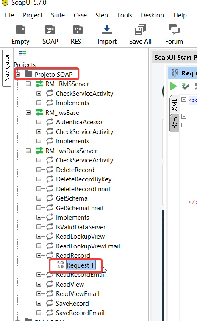Screen dimensions: 197x321
Task: Click the Import project icon
Action: tap(107, 30)
